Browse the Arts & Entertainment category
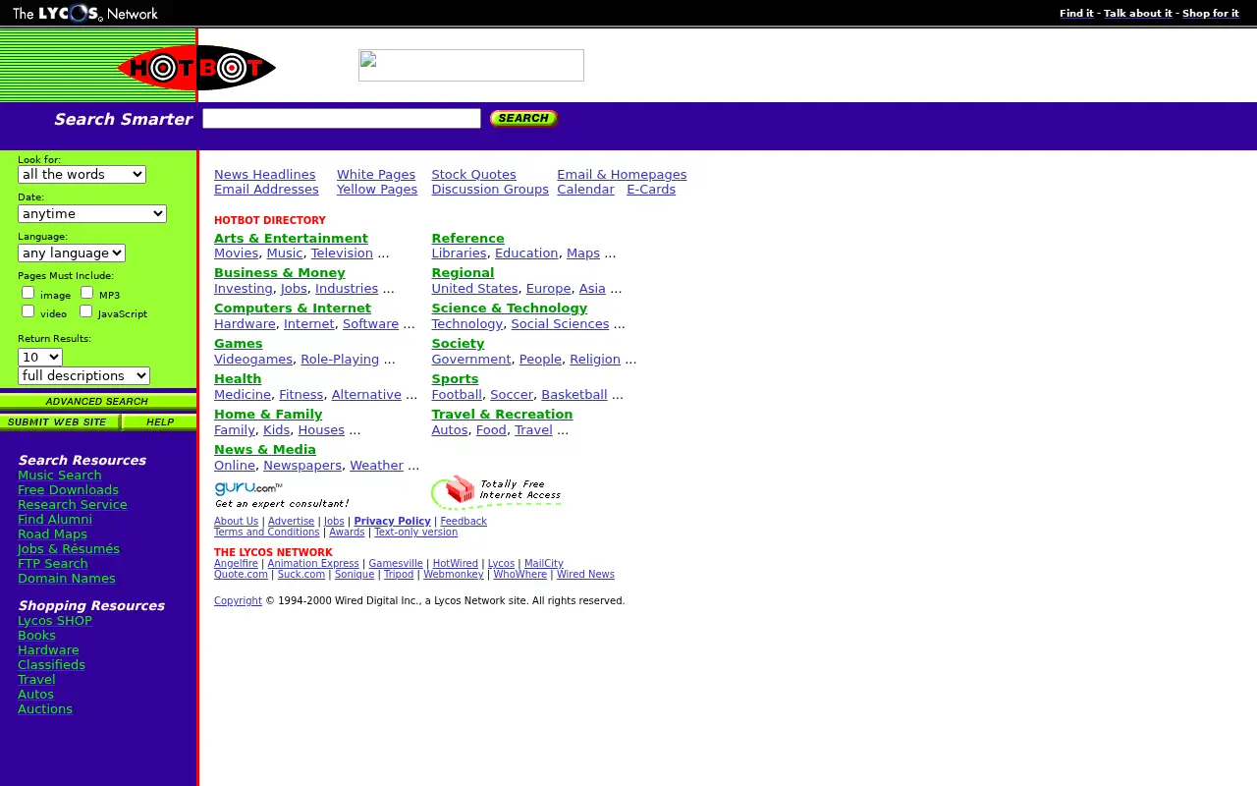This screenshot has width=1257, height=786. pos(291,238)
